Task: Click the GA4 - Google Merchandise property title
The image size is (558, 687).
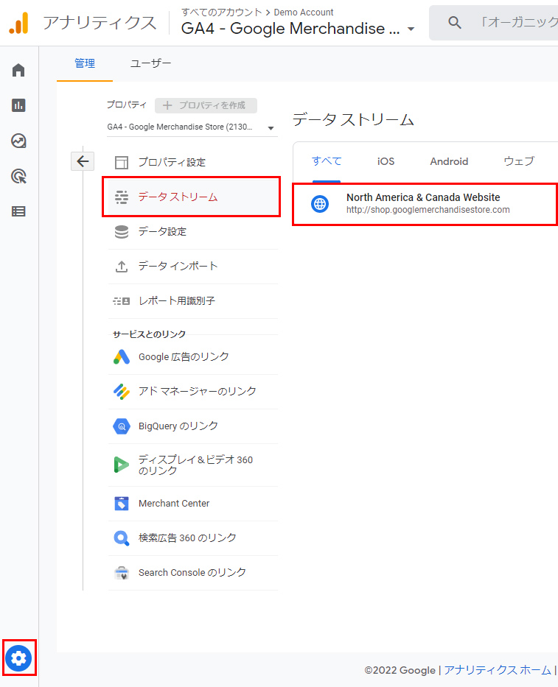Action: 290,29
